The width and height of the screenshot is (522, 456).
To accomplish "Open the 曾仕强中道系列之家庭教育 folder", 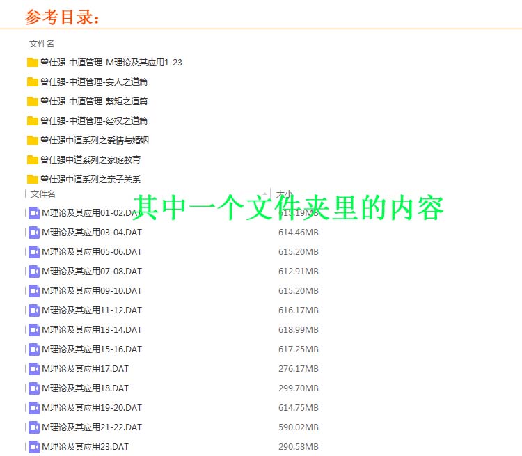I will [90, 160].
